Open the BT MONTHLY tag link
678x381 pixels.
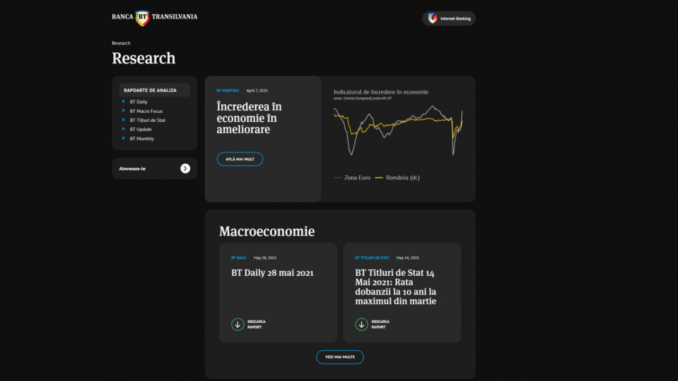point(227,90)
